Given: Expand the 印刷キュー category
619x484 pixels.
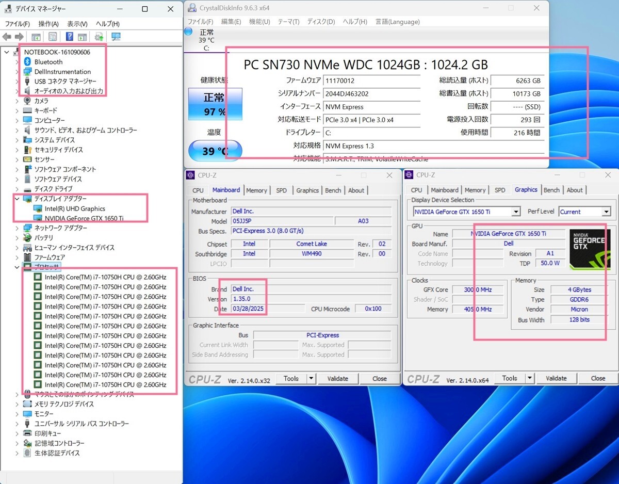Looking at the screenshot, I should coord(17,433).
